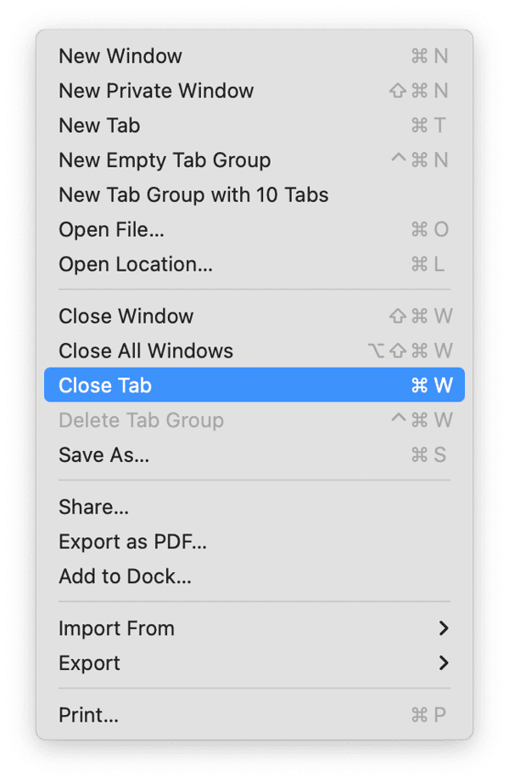The height and width of the screenshot is (782, 509).
Task: Click the greyed-out Delete Tab Group item
Action: coord(141,420)
